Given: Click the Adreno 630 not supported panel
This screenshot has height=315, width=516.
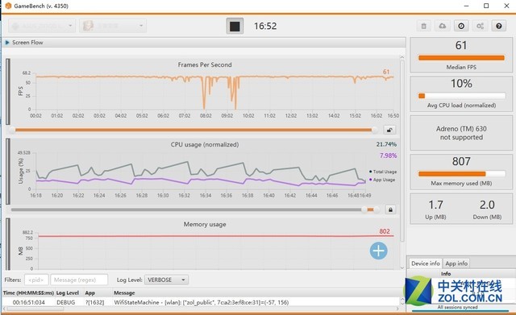Looking at the screenshot, I should (461, 133).
